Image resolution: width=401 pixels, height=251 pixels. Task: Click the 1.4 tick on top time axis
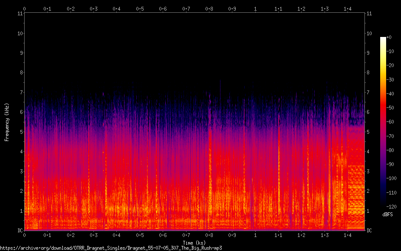(x=347, y=8)
